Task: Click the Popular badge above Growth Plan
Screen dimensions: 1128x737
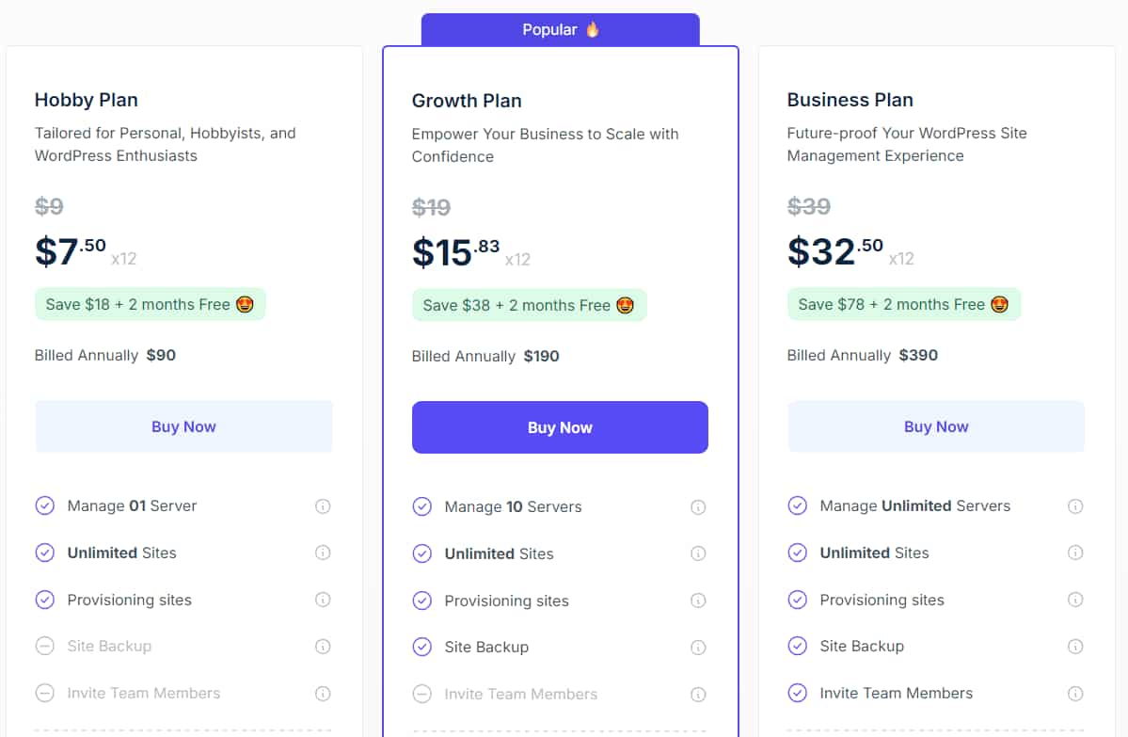Action: pyautogui.click(x=561, y=30)
